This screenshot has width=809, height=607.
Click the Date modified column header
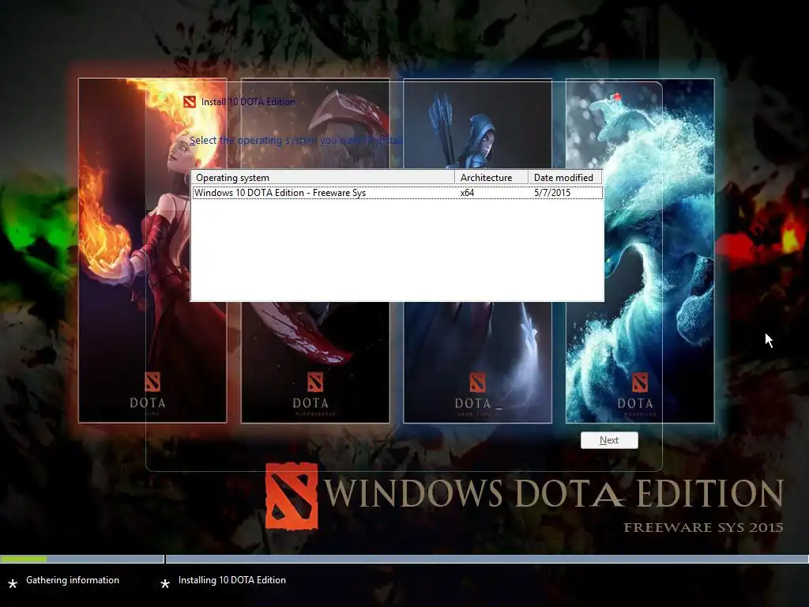pos(565,178)
